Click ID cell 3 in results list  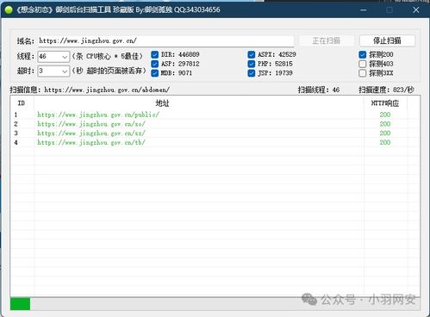pyautogui.click(x=16, y=134)
